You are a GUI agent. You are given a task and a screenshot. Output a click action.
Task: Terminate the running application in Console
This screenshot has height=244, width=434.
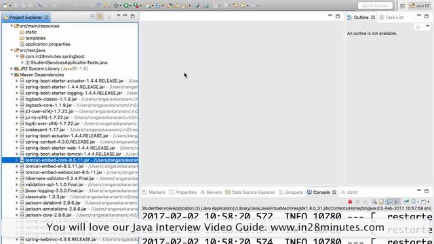(350, 202)
